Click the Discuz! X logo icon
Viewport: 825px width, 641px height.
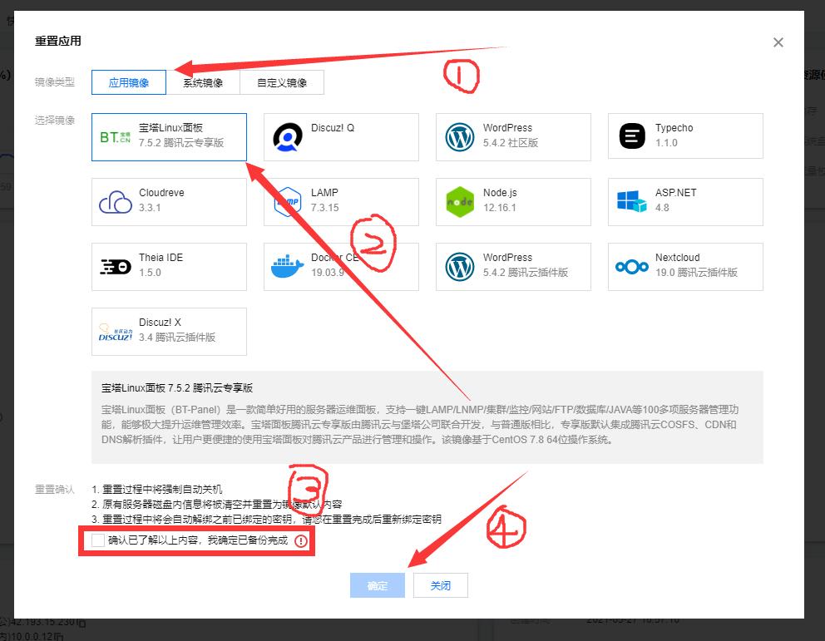pos(116,333)
